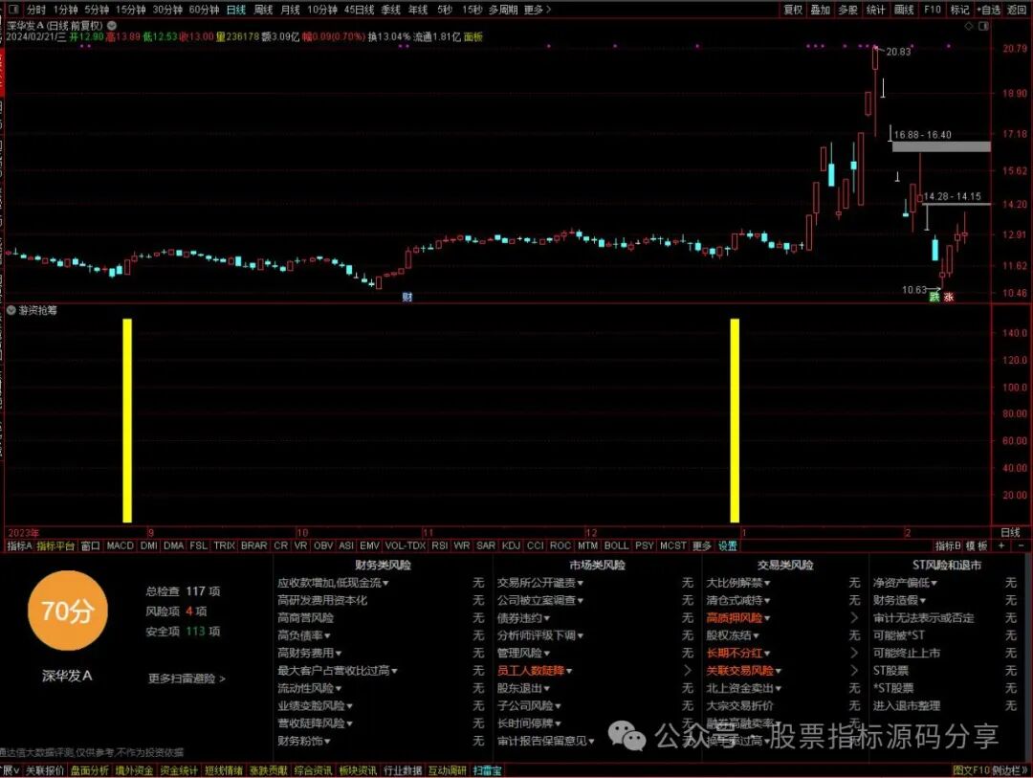The height and width of the screenshot is (778, 1033).
Task: Select the 60分钟 period
Action: point(204,10)
